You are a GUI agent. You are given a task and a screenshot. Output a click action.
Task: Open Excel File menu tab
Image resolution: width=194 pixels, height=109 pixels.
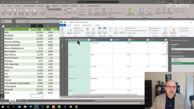pos(3,6)
